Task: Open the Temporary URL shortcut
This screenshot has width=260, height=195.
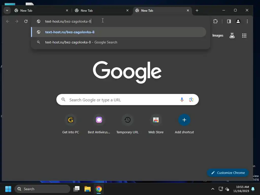Action: pyautogui.click(x=127, y=124)
